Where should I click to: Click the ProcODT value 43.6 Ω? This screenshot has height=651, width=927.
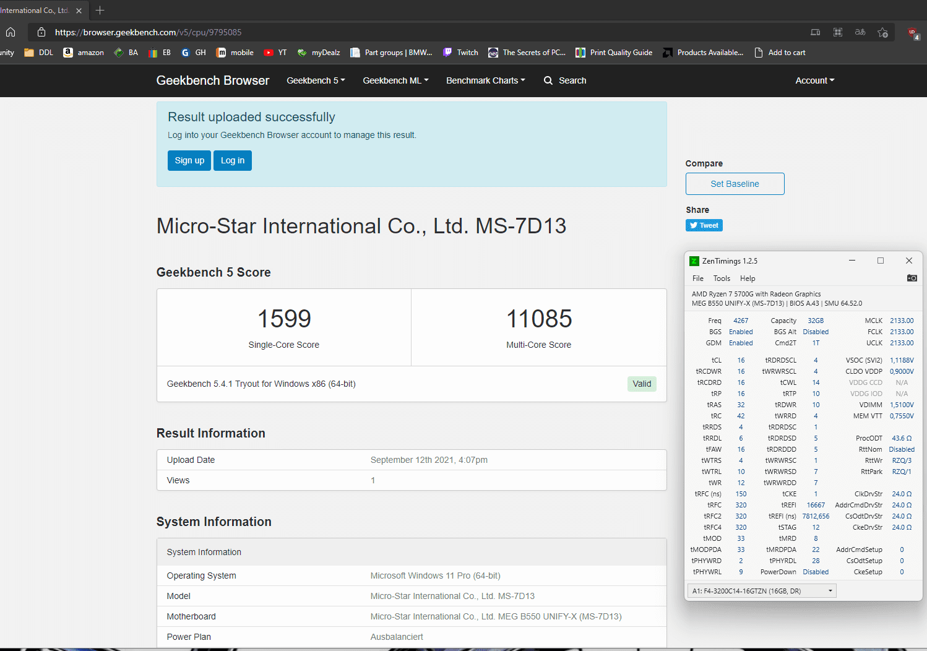tap(902, 438)
